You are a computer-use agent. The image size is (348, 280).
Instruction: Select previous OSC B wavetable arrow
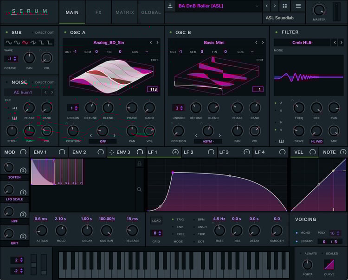tap(256, 43)
